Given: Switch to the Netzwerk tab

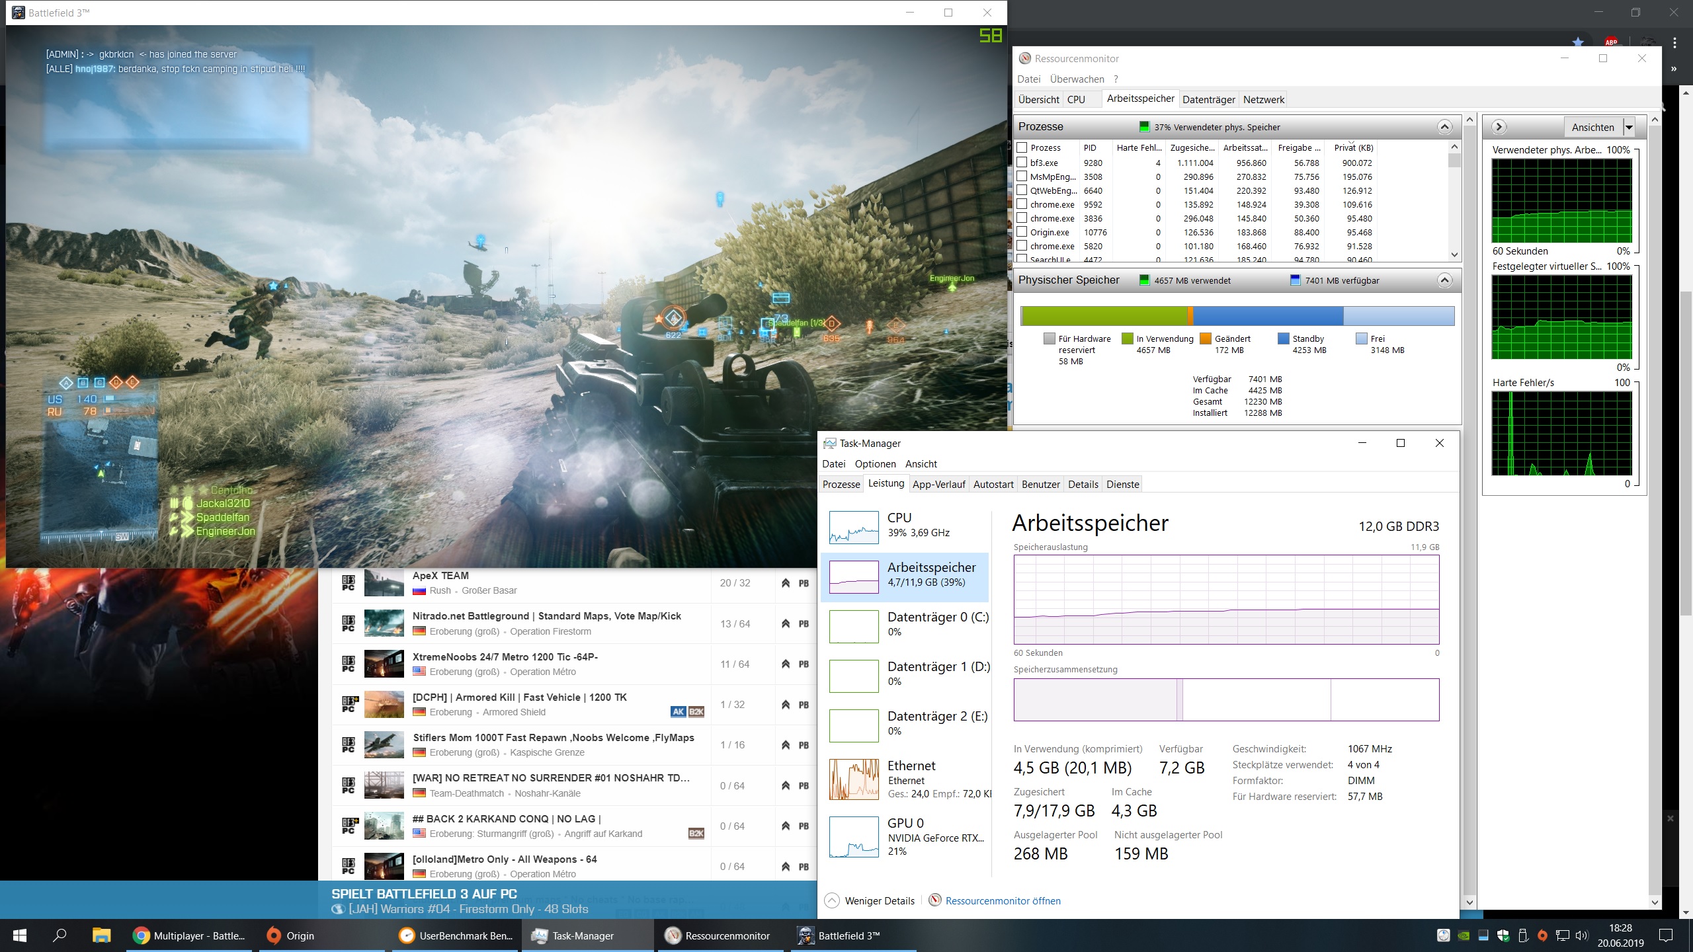Looking at the screenshot, I should point(1263,100).
